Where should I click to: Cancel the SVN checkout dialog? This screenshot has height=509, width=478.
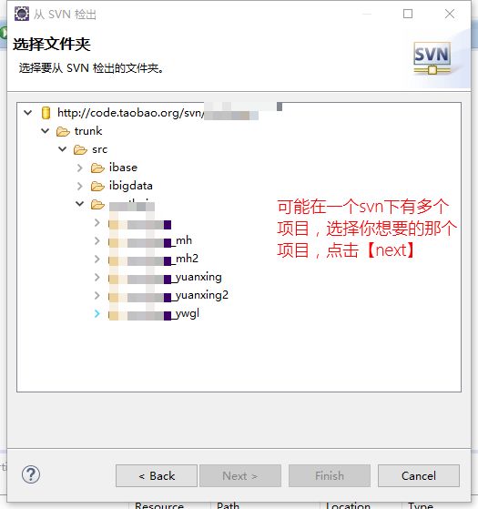pyautogui.click(x=419, y=475)
